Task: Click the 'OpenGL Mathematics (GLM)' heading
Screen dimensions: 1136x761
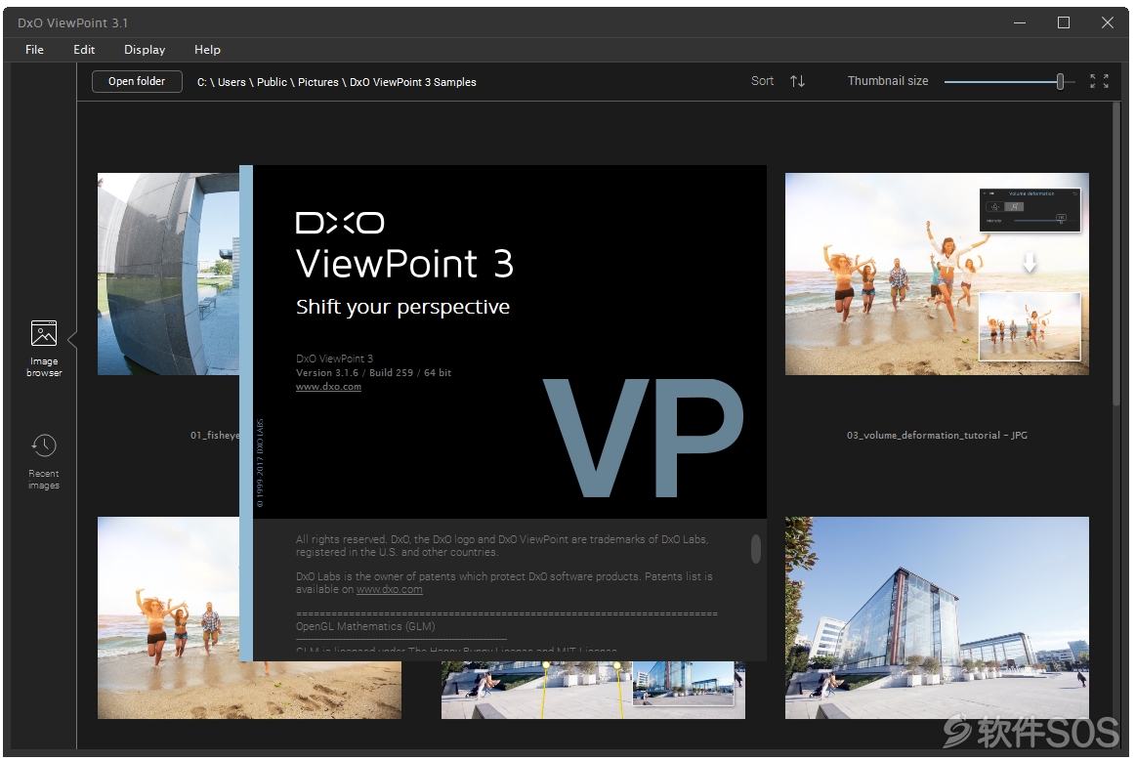Action: 365,626
